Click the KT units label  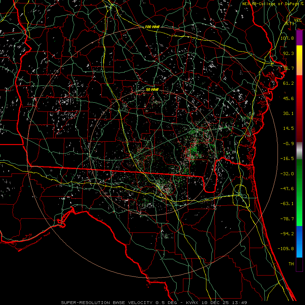pyautogui.click(x=290, y=23)
